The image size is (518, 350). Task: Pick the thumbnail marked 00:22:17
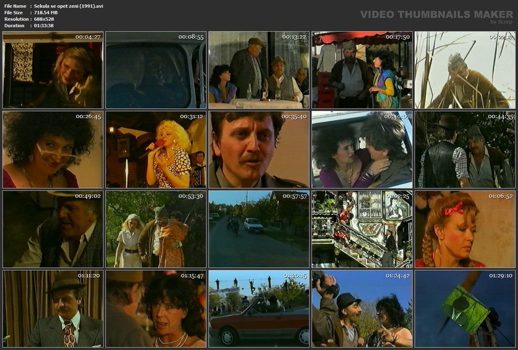(x=465, y=70)
